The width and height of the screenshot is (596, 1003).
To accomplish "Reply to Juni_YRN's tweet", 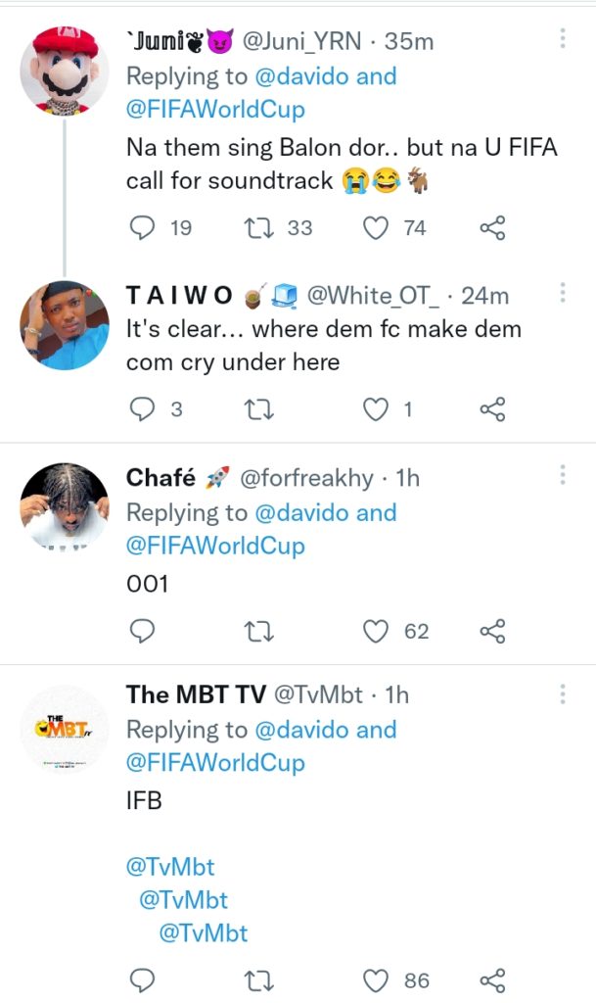I will point(143,228).
